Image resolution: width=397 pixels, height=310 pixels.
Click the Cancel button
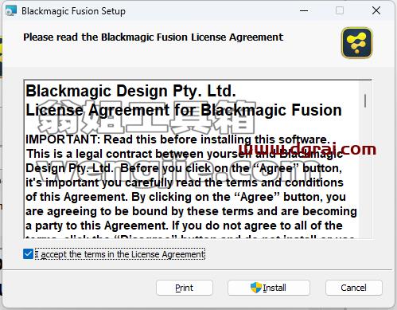[354, 288]
